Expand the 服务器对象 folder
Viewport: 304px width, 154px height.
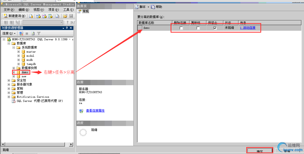pos(9,84)
